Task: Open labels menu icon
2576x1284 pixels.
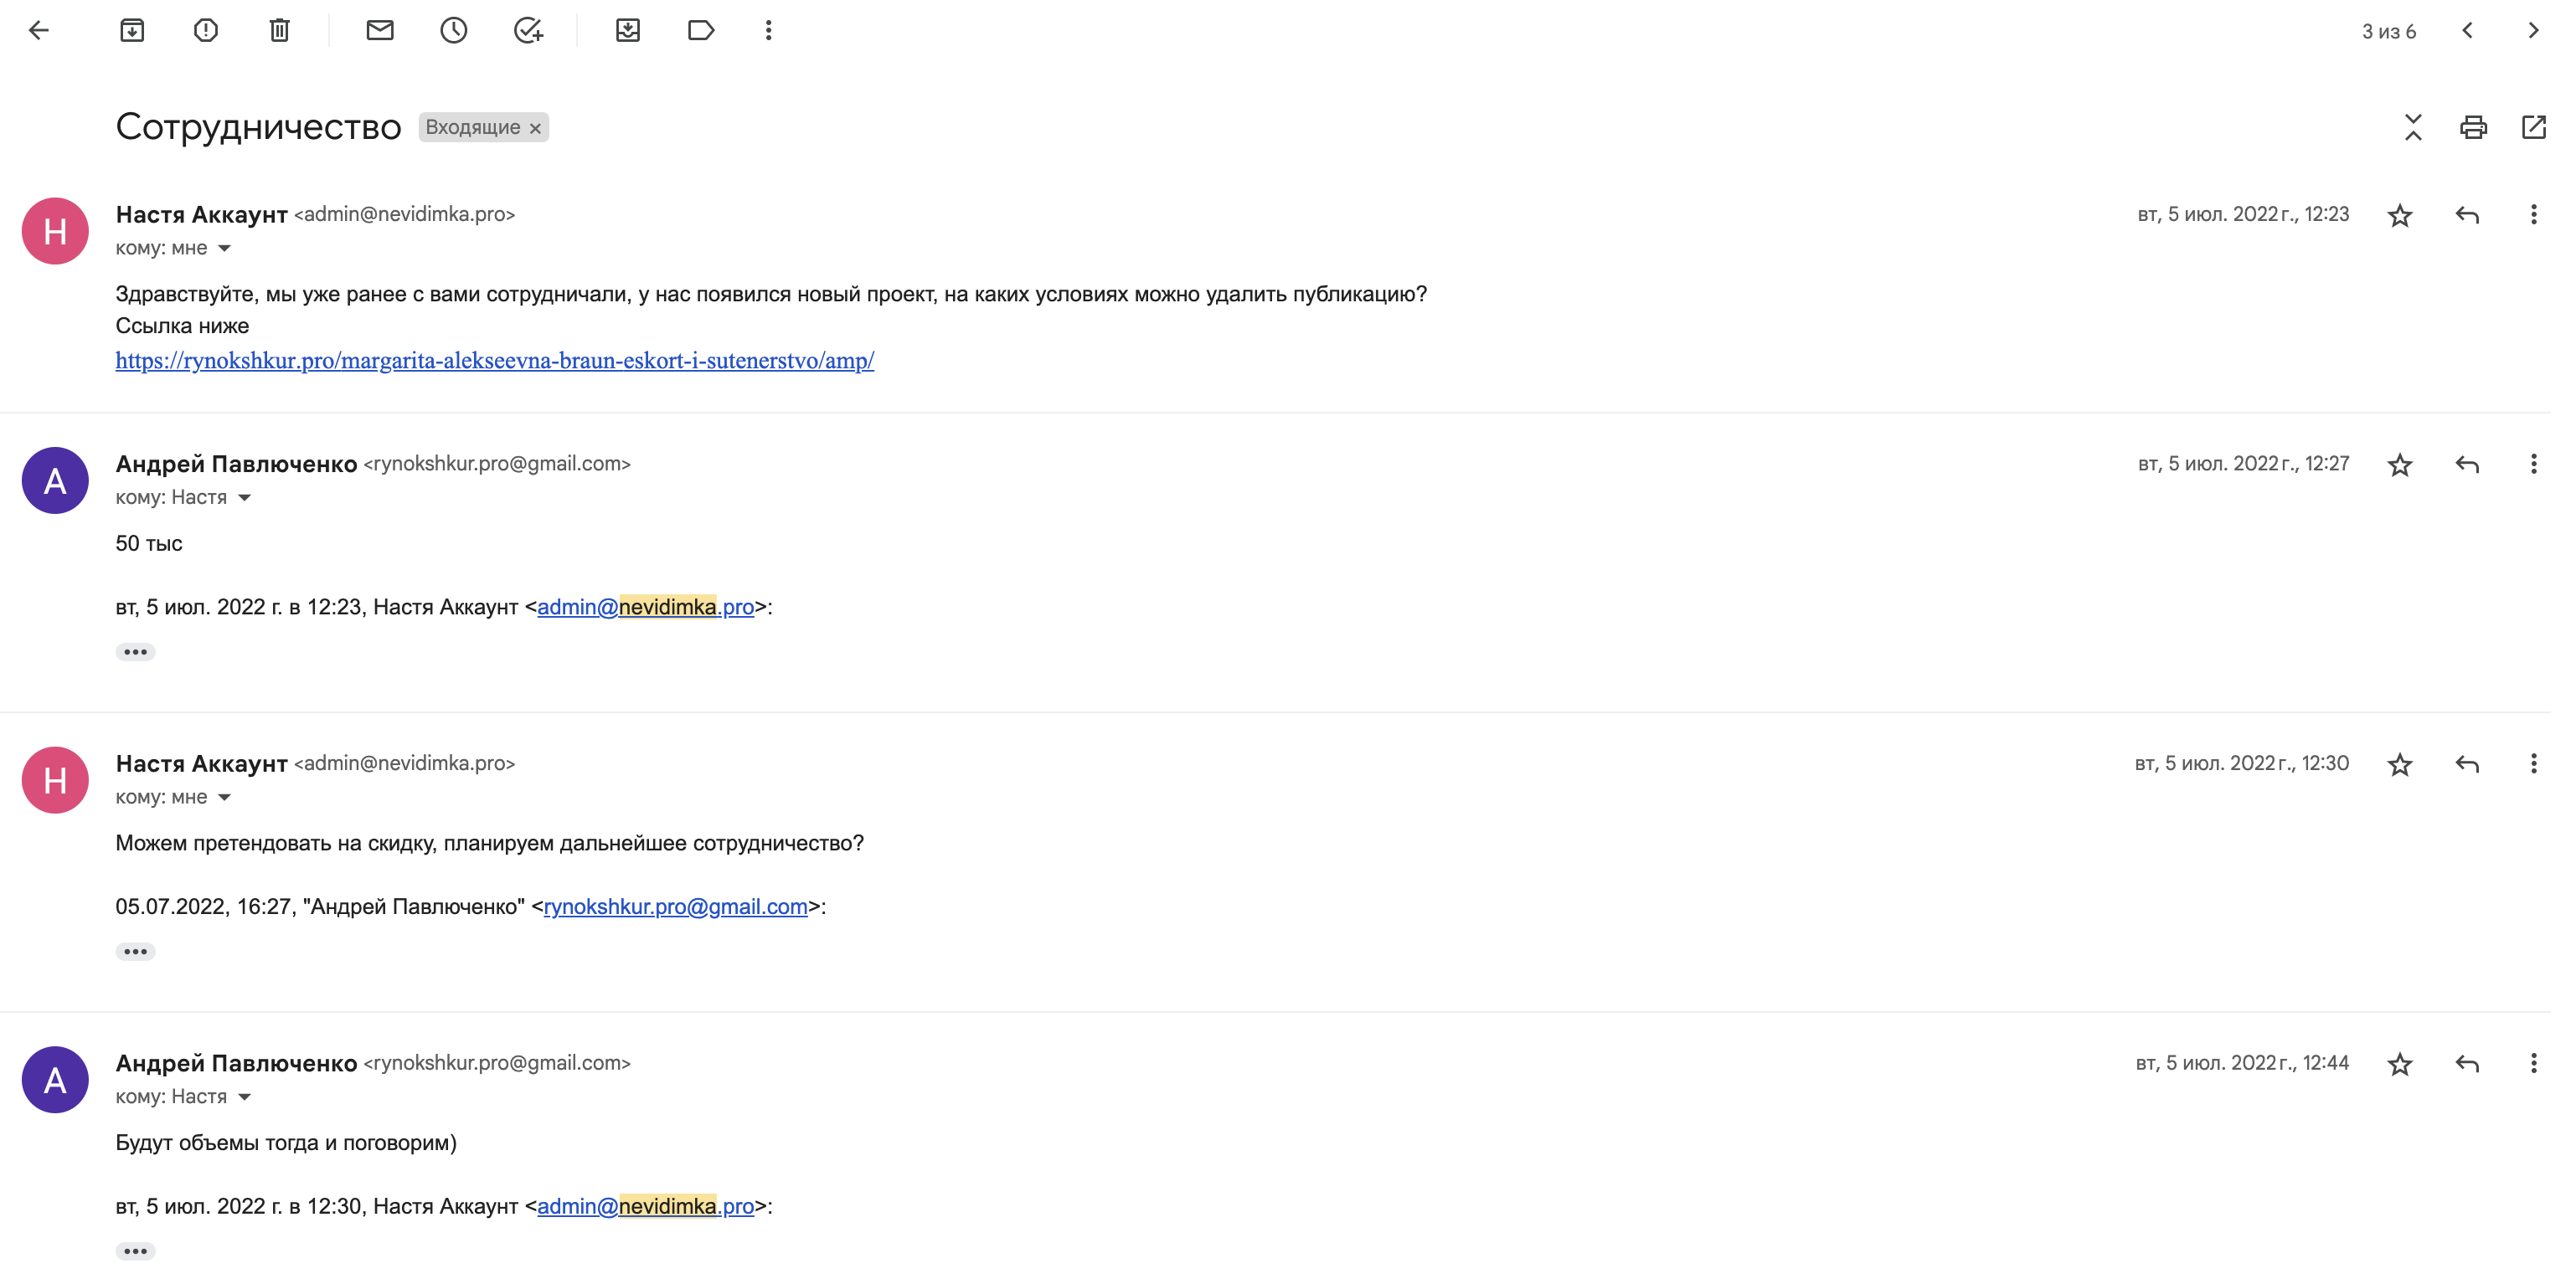Action: tap(701, 30)
